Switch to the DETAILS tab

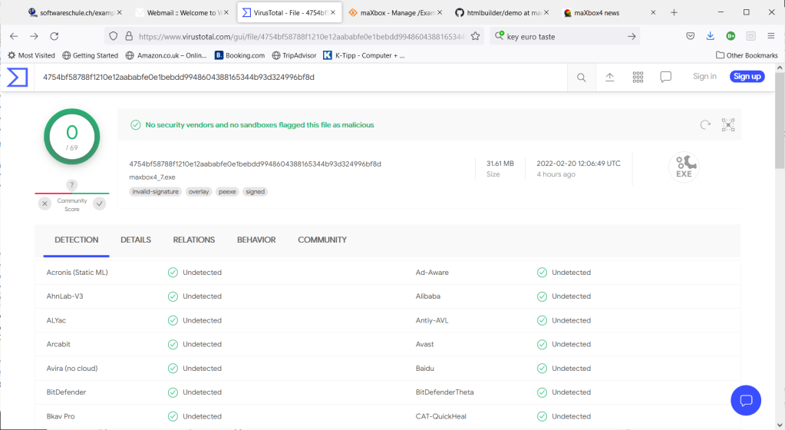(x=136, y=240)
